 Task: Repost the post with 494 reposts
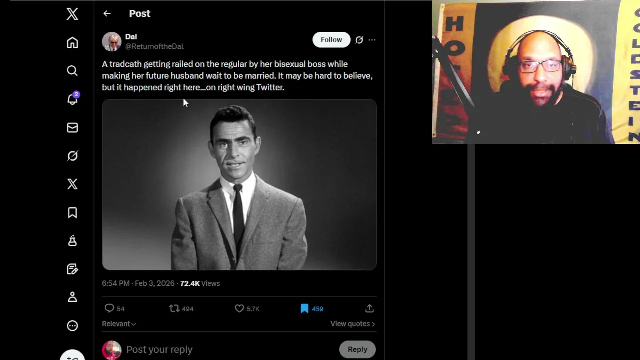[174, 309]
